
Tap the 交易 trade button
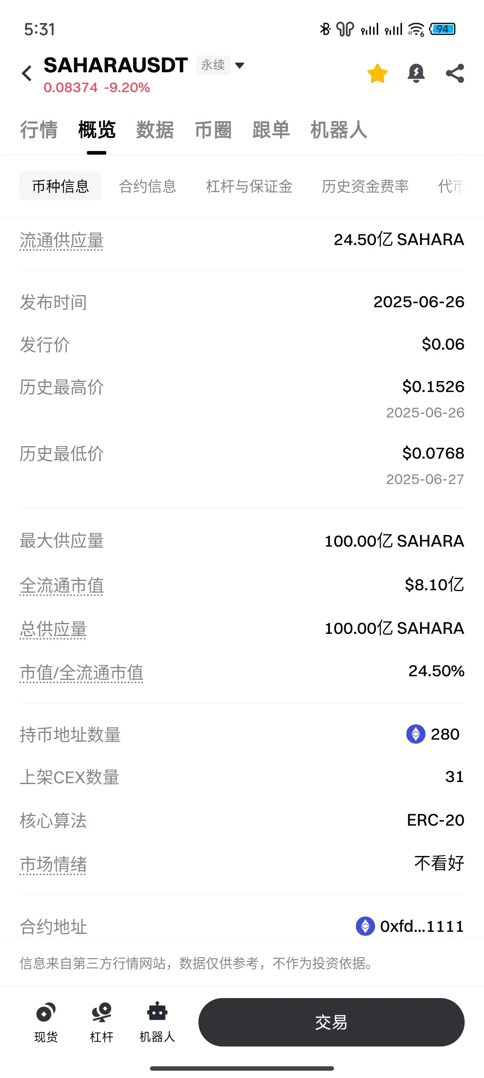coord(331,1022)
